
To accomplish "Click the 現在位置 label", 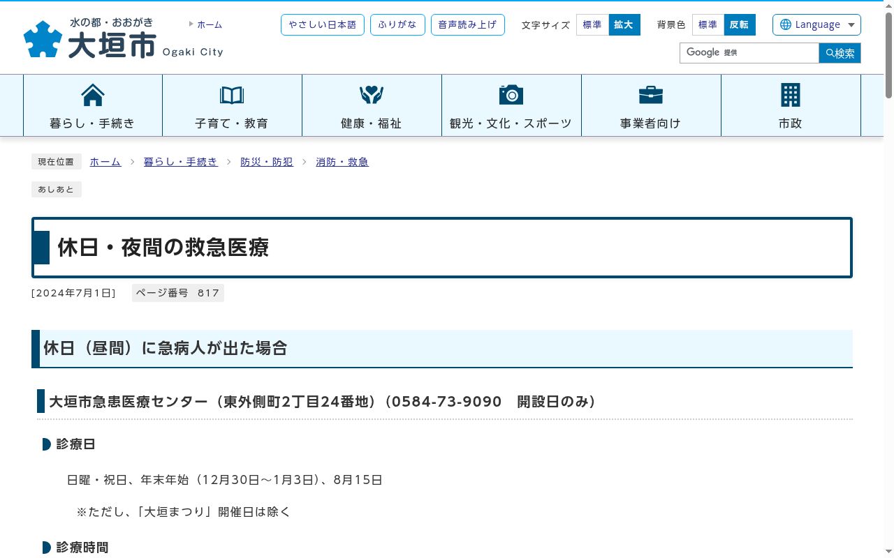I will (x=57, y=162).
